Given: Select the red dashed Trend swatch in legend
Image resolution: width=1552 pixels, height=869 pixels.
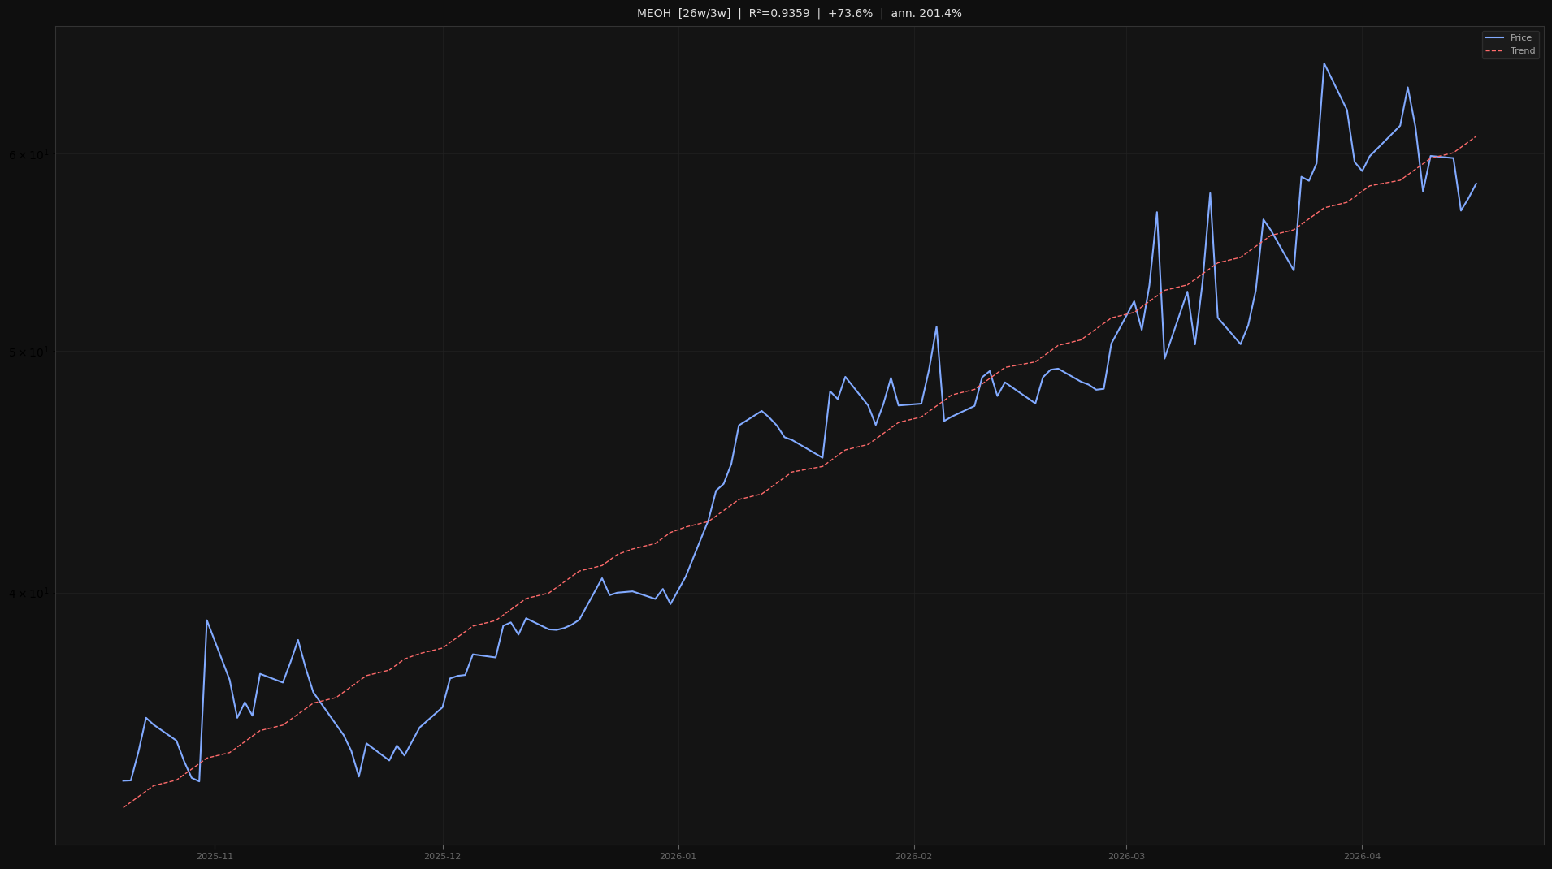Looking at the screenshot, I should [x=1493, y=51].
